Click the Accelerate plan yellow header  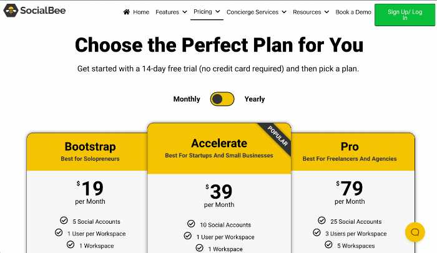(219, 148)
